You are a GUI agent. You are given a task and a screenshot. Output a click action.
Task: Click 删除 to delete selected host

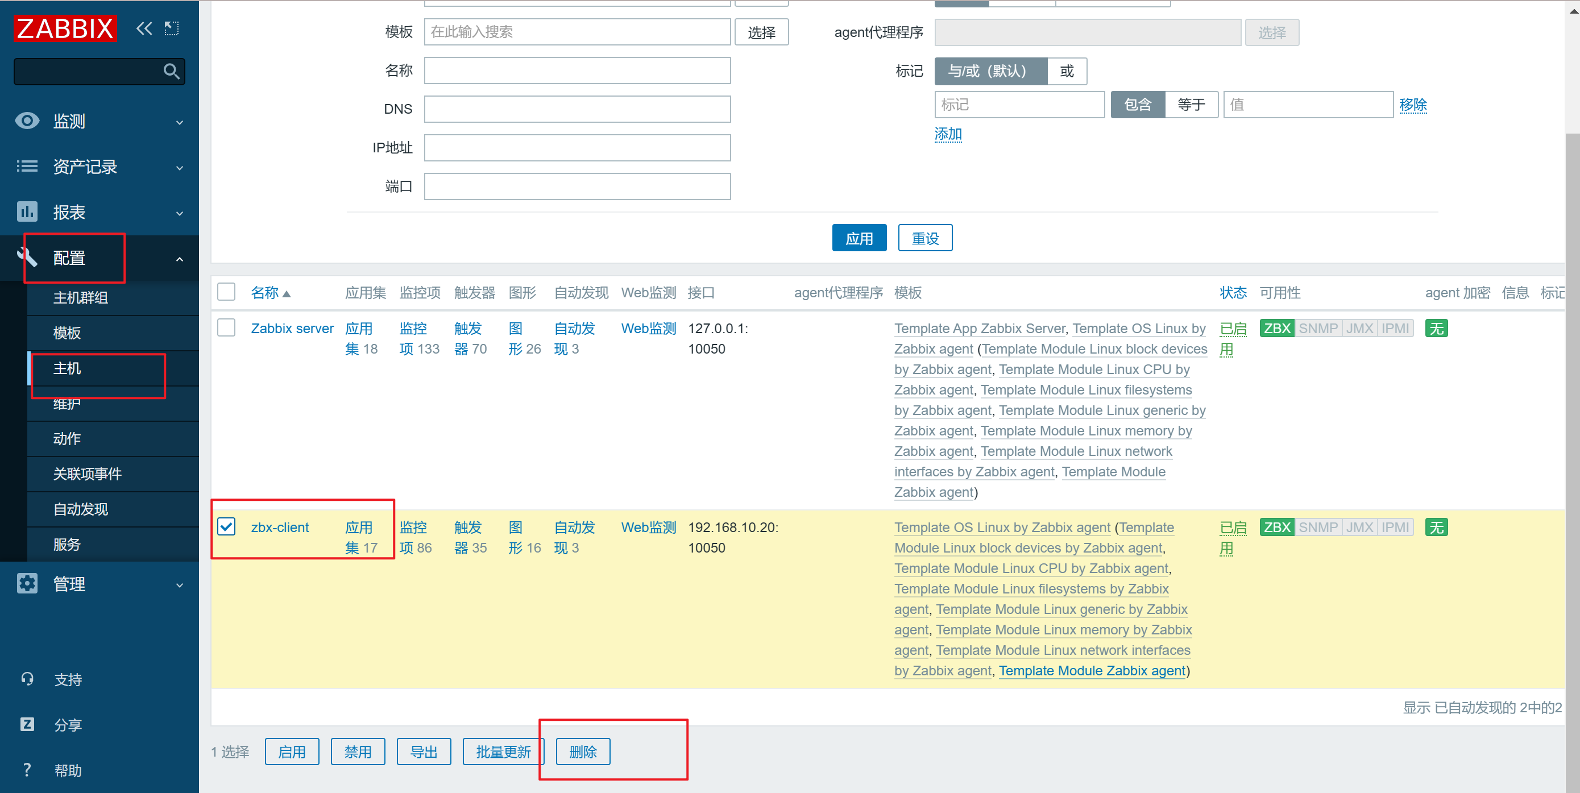coord(583,752)
